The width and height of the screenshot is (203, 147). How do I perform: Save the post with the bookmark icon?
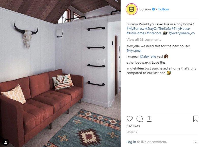[x=195, y=119]
